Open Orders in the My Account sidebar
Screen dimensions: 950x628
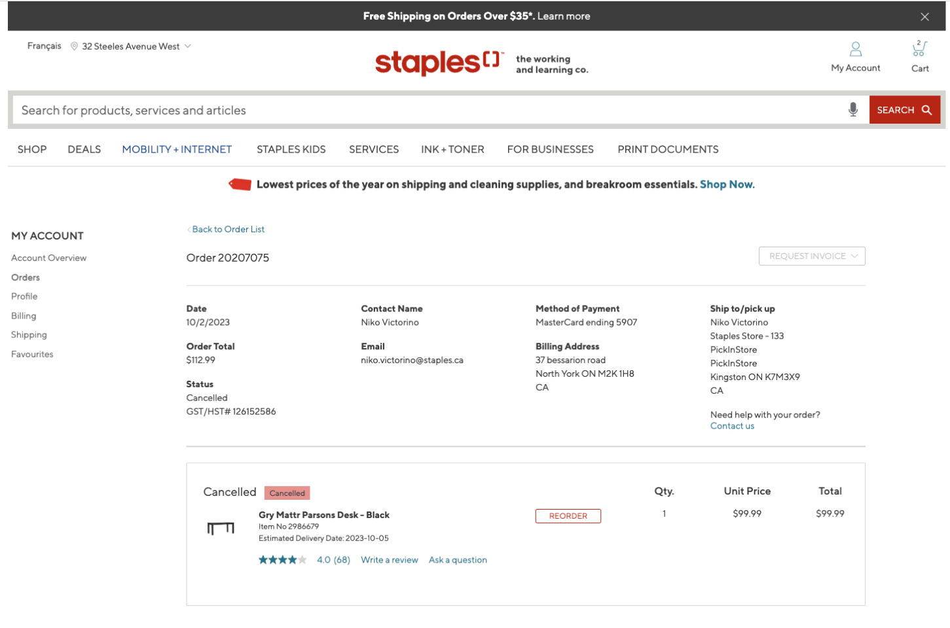[x=26, y=278]
